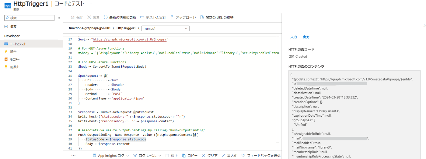
Task: Switch to 入力 input tab
Action: (294, 37)
